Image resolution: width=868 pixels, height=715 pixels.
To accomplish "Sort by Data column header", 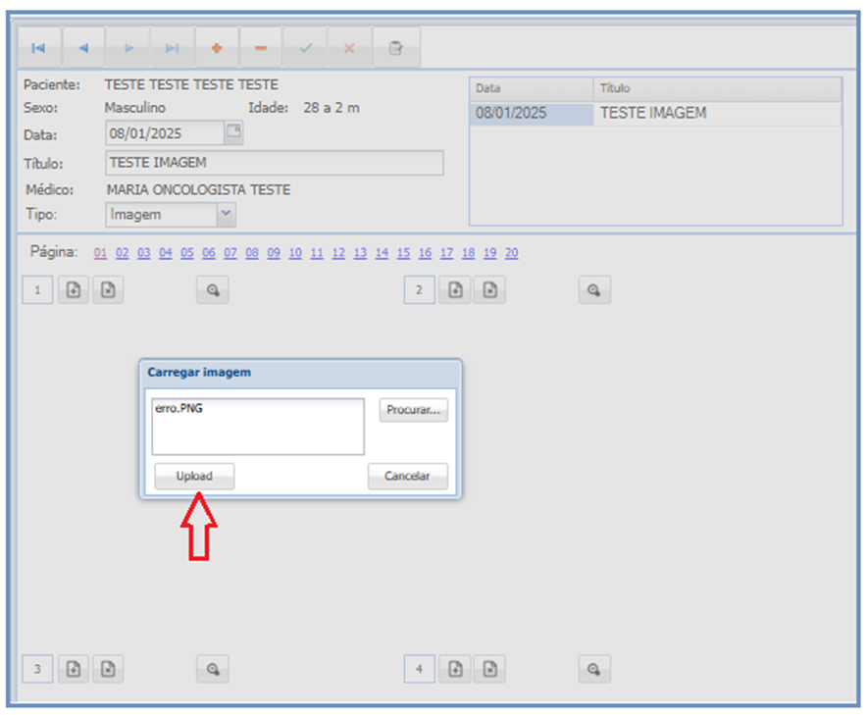I will (x=532, y=88).
